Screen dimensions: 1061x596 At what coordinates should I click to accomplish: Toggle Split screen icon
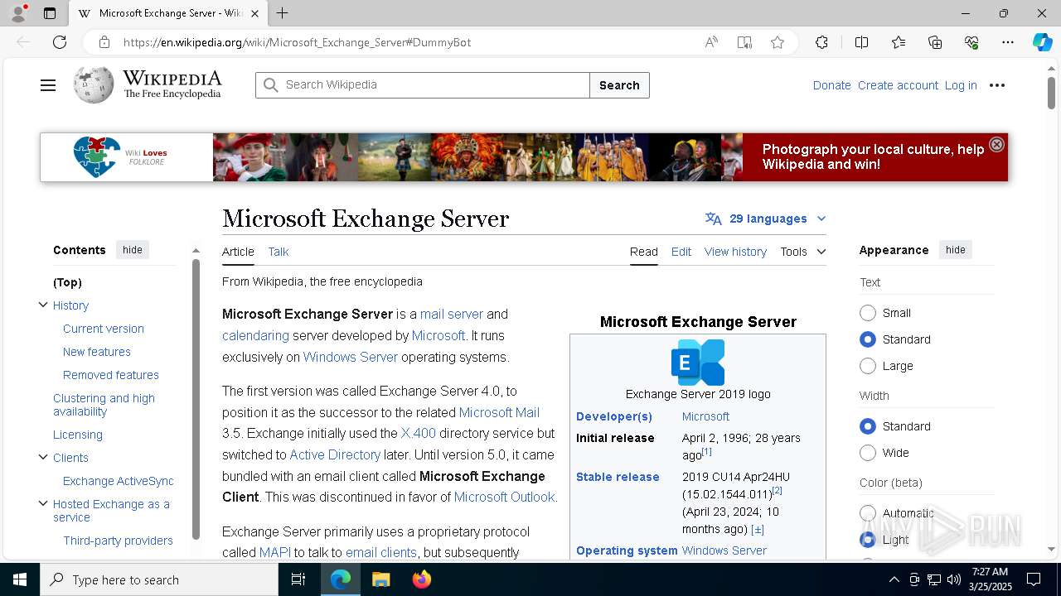861,42
